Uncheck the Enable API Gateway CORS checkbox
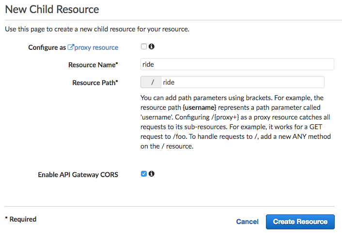Screen dimensions: 342x240 (x=144, y=174)
